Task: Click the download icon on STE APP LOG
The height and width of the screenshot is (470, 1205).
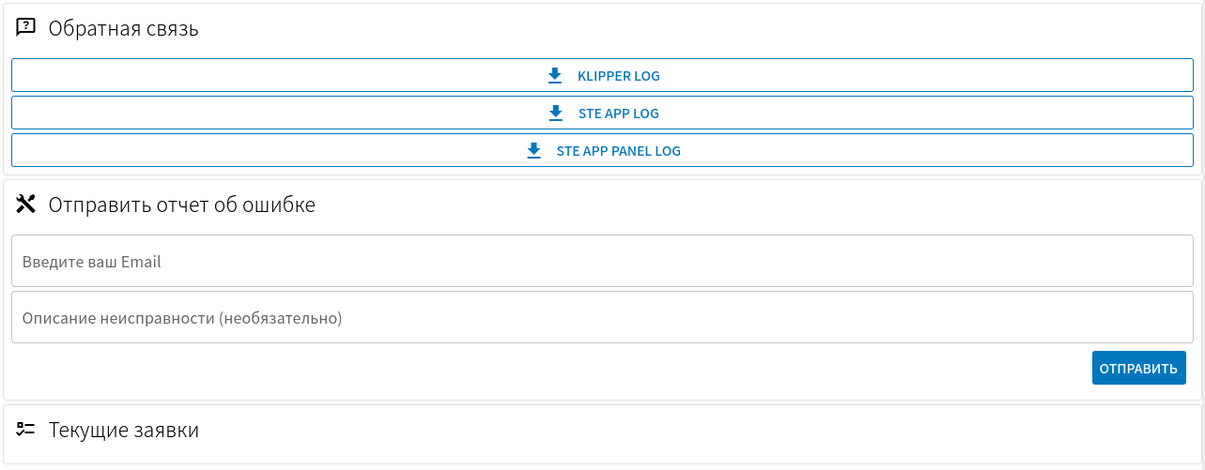Action: coord(555,113)
